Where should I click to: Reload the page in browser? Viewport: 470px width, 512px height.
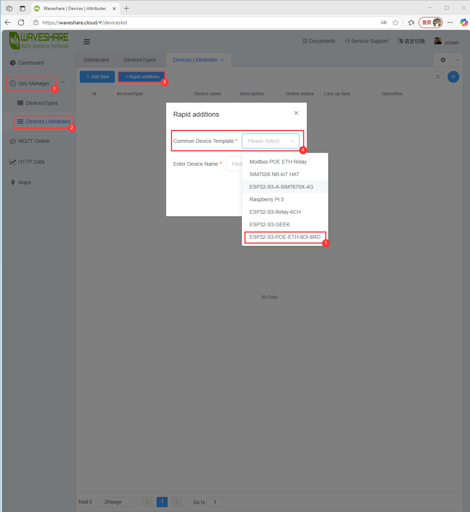[x=21, y=23]
